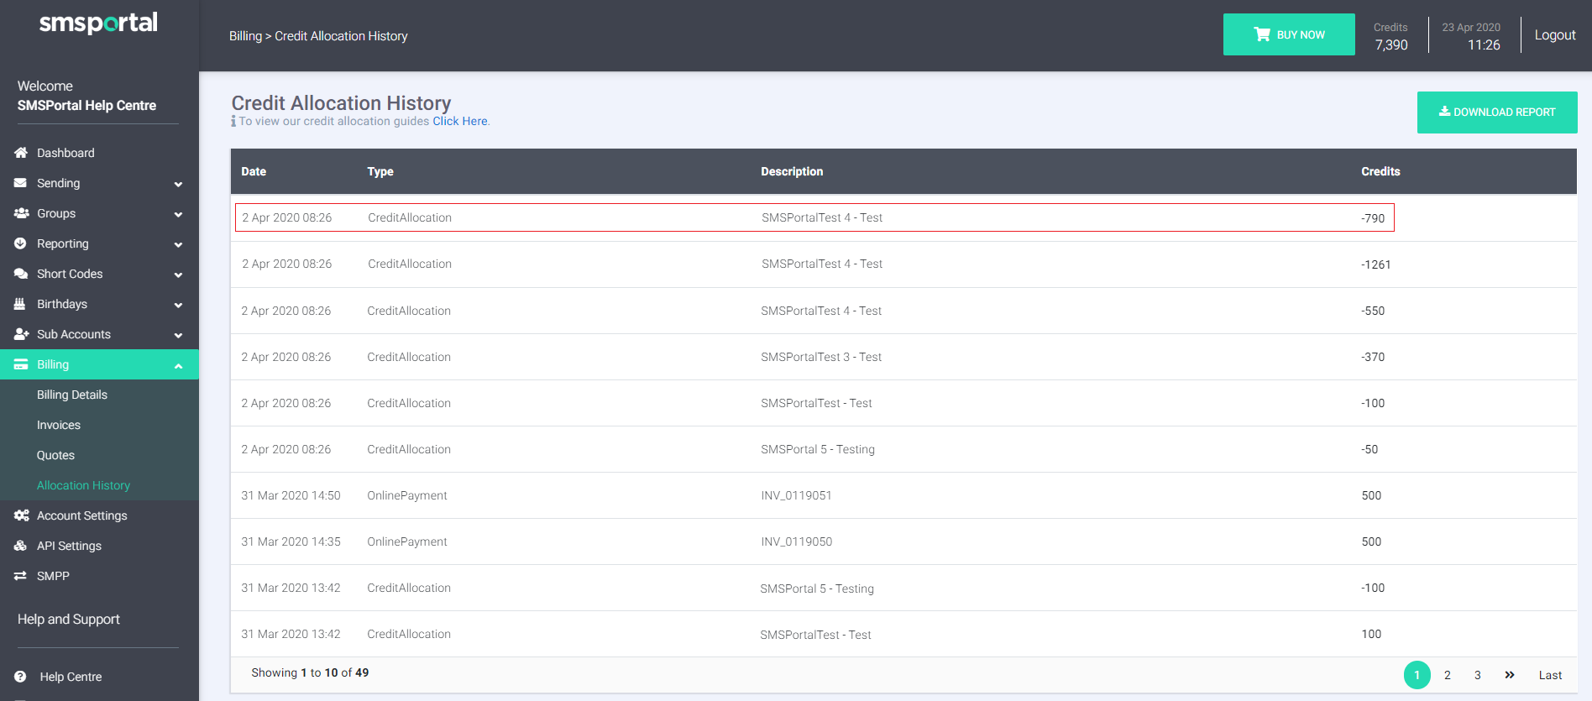Click the INV_0119051 description cell
This screenshot has width=1592, height=701.
(x=796, y=495)
